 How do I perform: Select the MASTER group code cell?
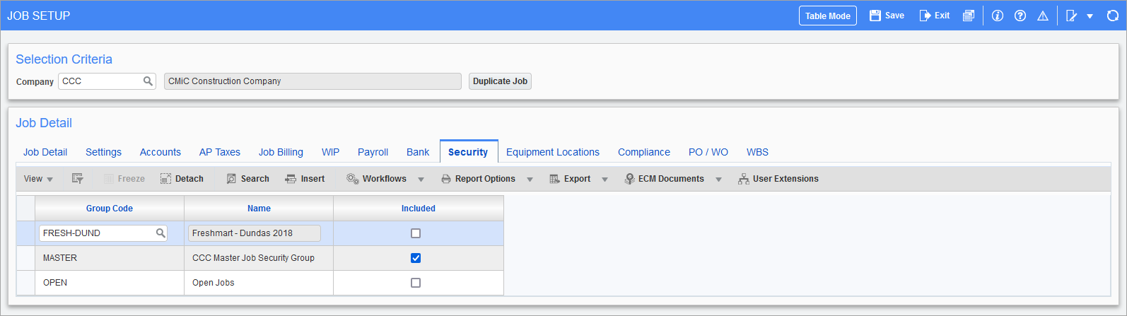[x=110, y=258]
